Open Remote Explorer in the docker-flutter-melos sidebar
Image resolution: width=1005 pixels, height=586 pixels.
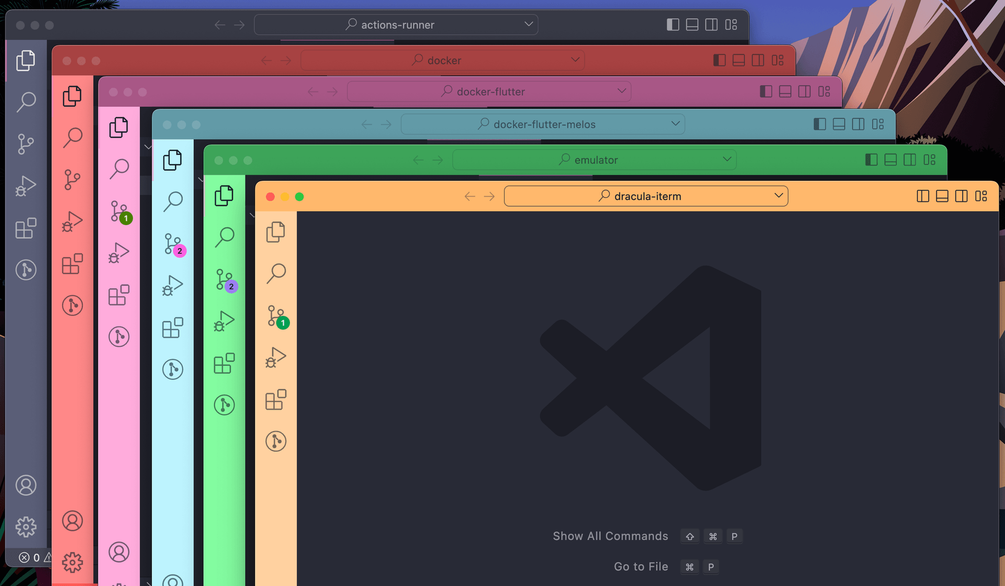click(x=173, y=369)
